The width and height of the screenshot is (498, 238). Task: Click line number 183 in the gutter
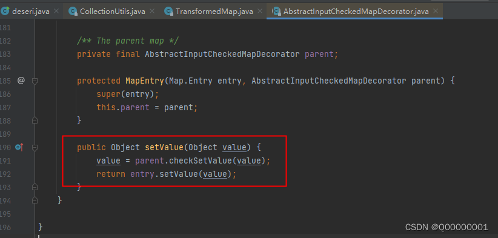point(5,55)
